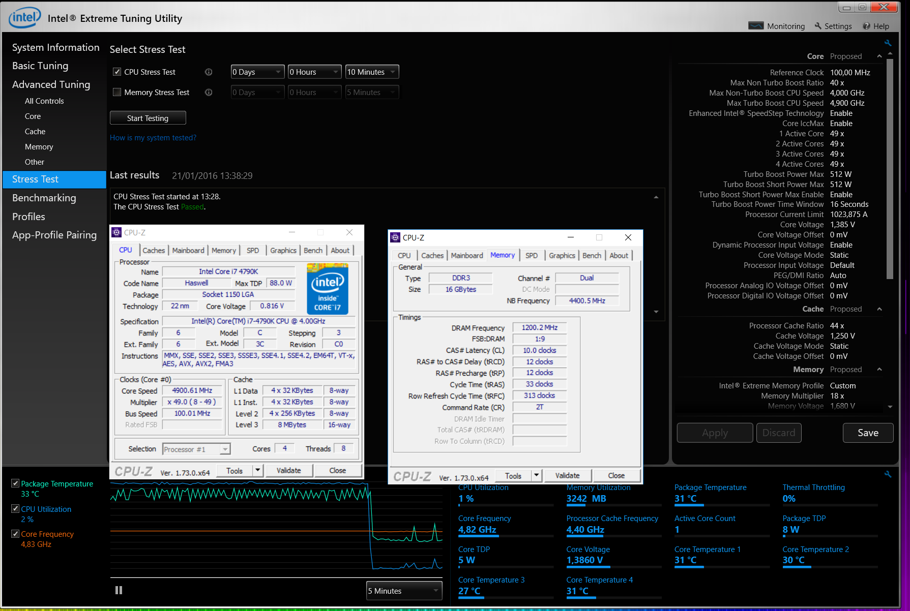Pause the monitoring graph
This screenshot has height=611, width=910.
pos(119,590)
